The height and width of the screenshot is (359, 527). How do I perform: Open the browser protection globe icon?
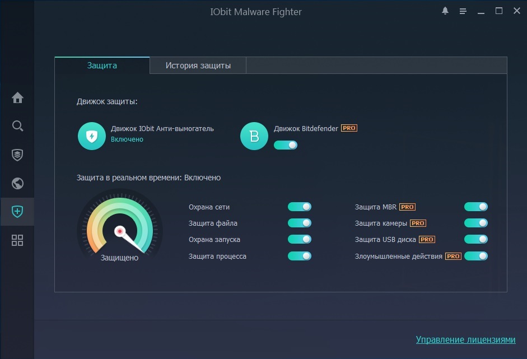tap(17, 183)
